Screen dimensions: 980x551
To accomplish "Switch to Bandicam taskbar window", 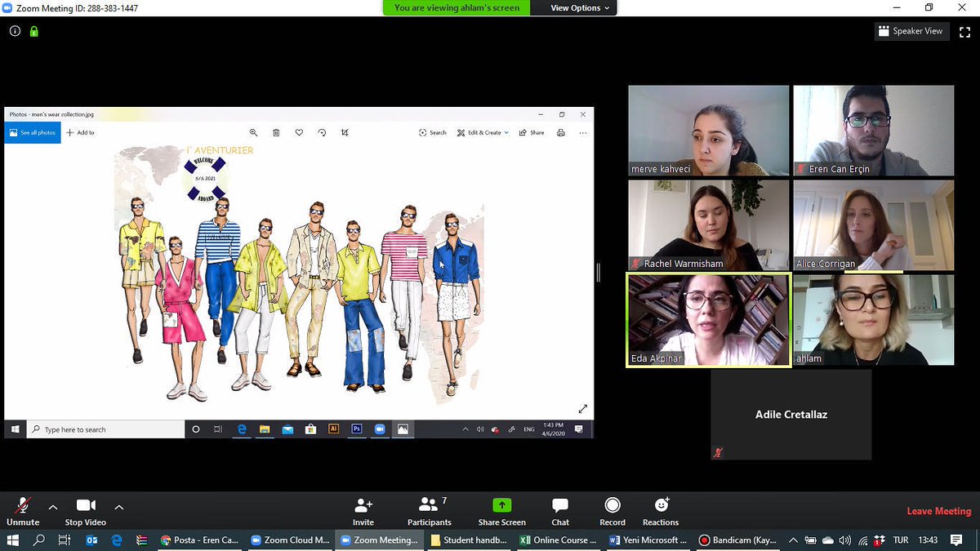I will (738, 540).
